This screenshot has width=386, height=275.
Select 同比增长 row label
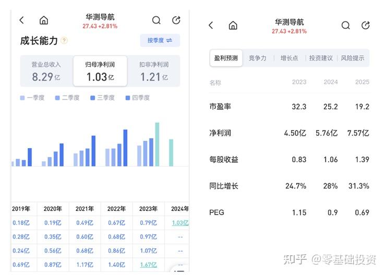point(224,186)
